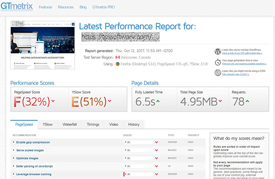Open the GTmetrix PRO page
Image resolution: width=275 pixels, height=179 pixels.
(x=104, y=7)
